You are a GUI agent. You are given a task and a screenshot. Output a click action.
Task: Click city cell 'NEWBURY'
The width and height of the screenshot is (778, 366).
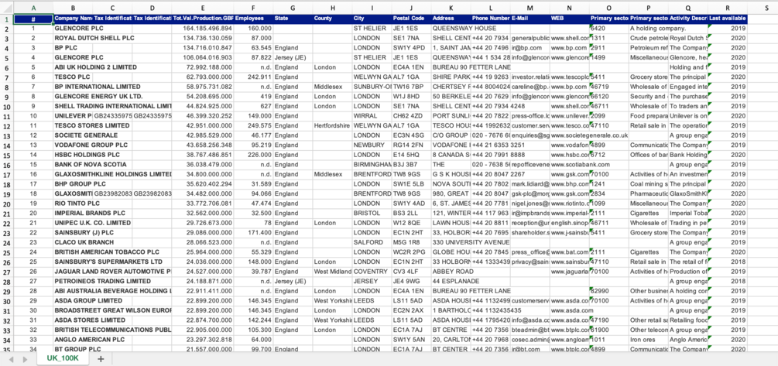(x=372, y=145)
